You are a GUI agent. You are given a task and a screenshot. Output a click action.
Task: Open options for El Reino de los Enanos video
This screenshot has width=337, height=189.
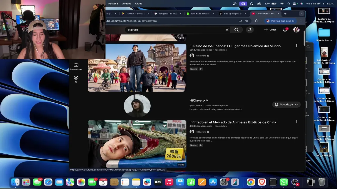pyautogui.click(x=297, y=46)
